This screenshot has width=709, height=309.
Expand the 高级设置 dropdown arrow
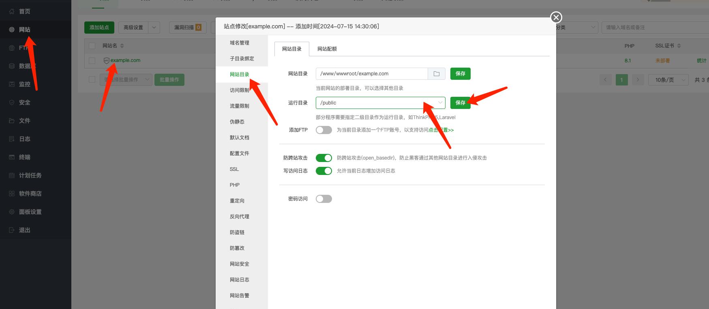154,28
